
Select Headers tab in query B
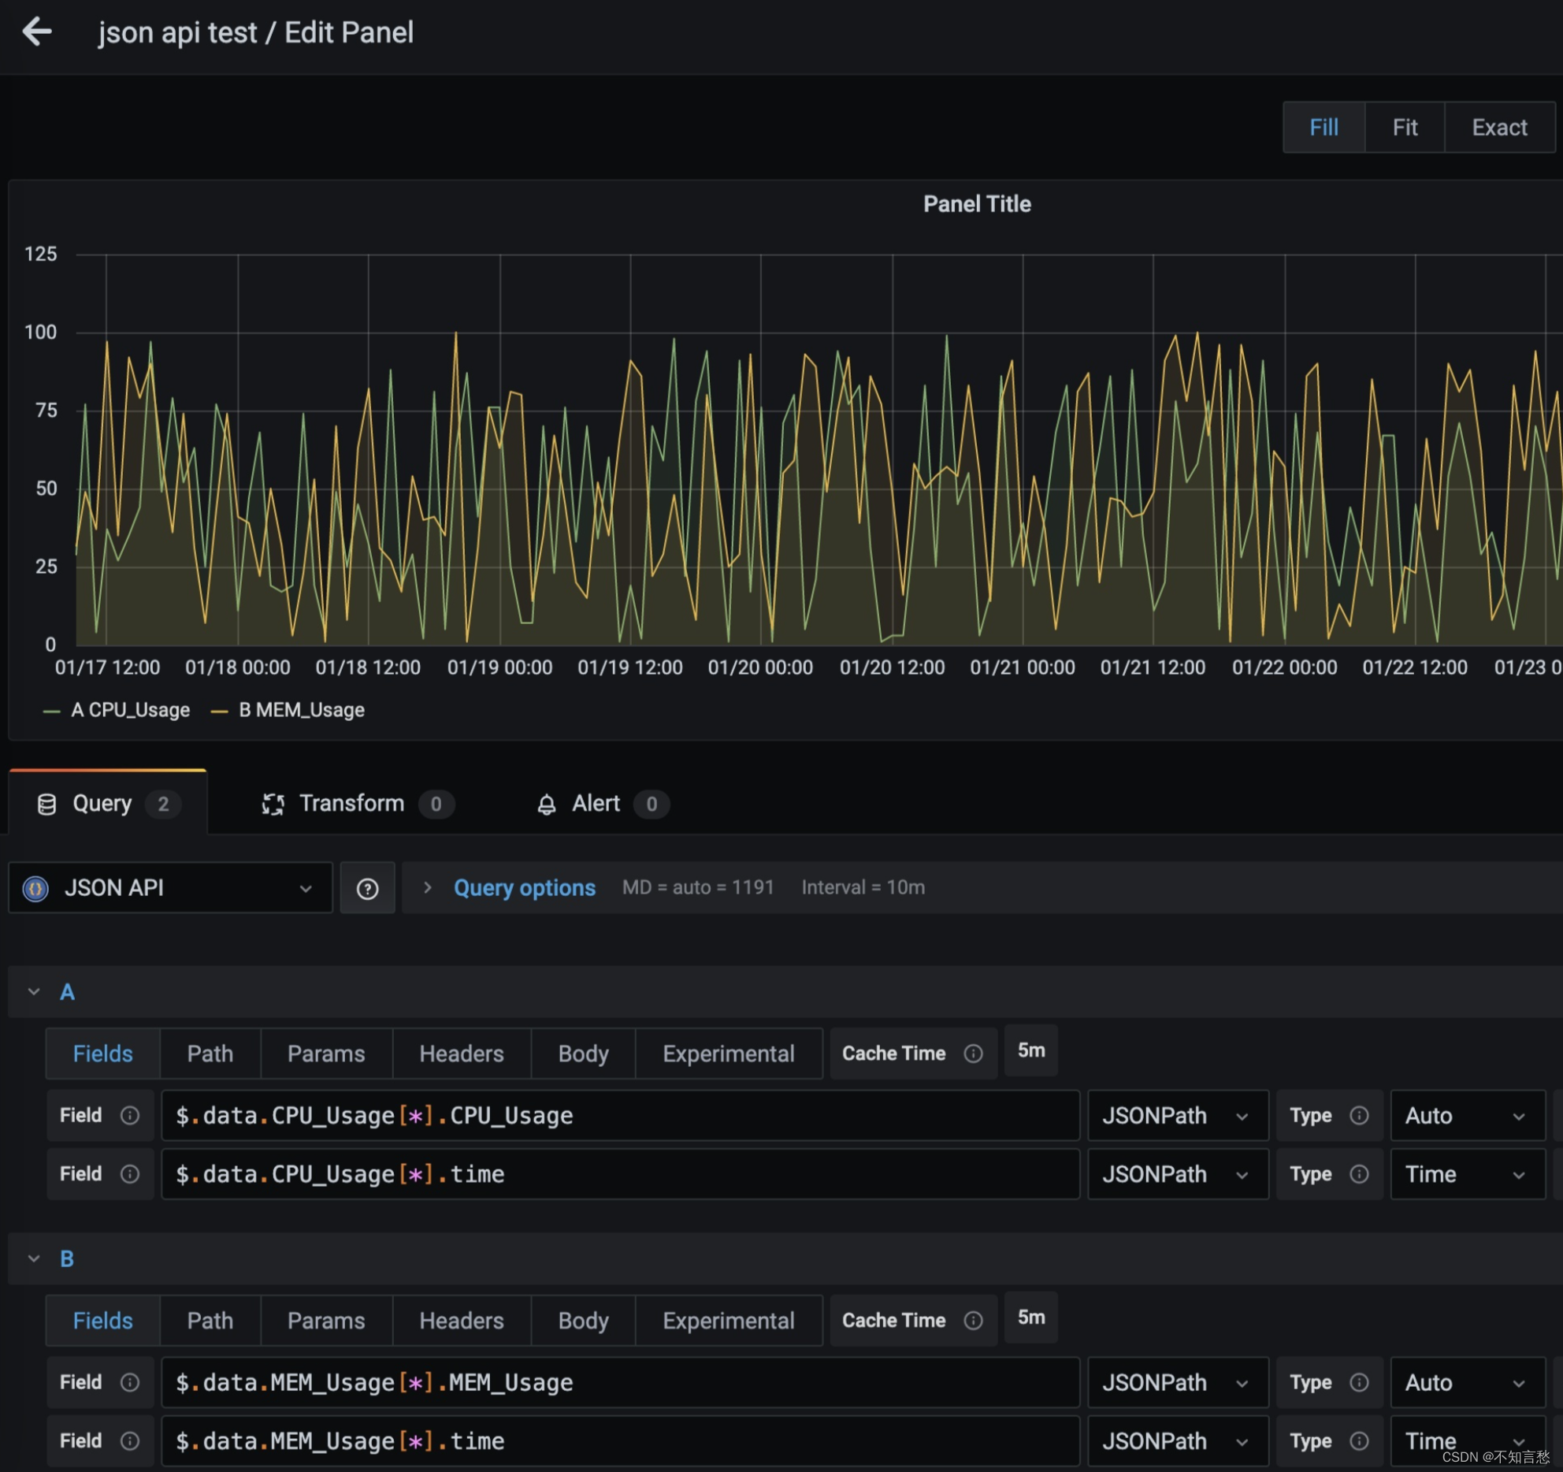pos(462,1321)
